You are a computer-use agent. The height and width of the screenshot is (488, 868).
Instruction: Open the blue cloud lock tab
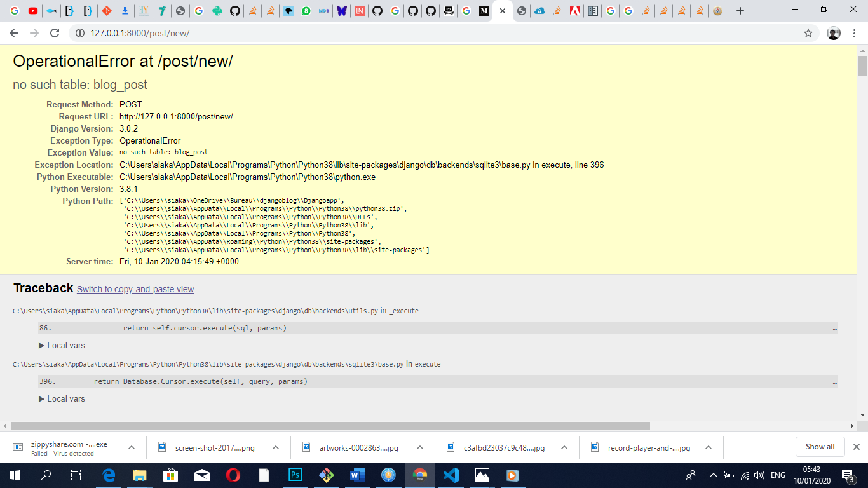point(539,11)
